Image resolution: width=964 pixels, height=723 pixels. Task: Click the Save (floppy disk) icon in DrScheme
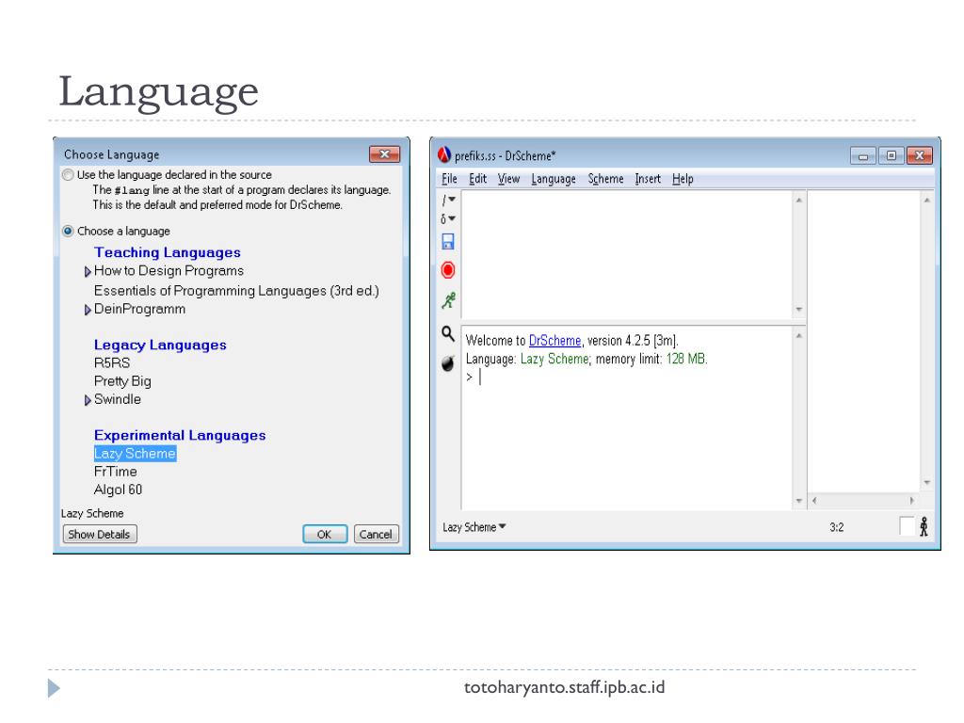(447, 242)
